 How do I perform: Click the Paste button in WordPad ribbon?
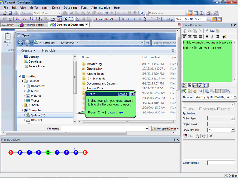point(7,39)
